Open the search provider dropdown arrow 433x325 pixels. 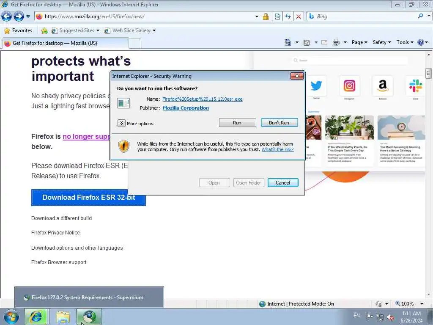429,16
